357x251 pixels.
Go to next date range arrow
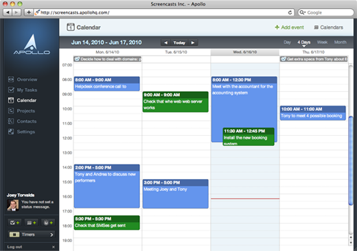(x=193, y=43)
